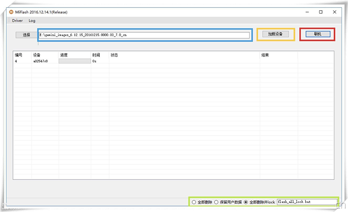
Task: Select the 全部删除并lock radio option
Action: (x=246, y=202)
